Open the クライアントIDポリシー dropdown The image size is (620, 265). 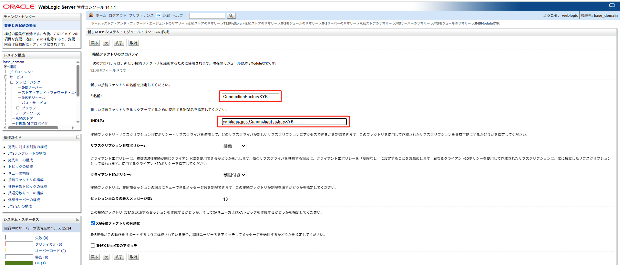234,175
